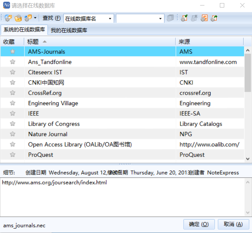
Task: Select the ProQuest database title
Action: [41, 155]
